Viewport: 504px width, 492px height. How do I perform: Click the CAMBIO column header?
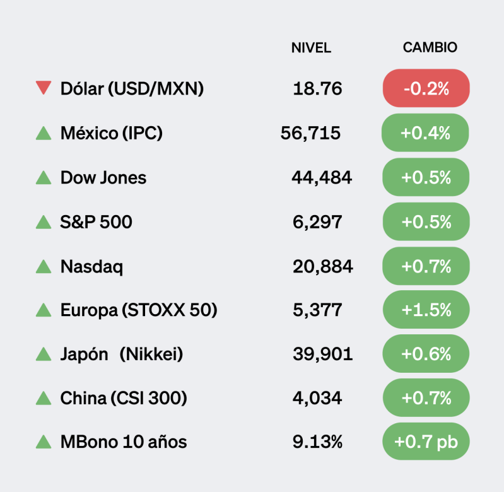point(430,48)
